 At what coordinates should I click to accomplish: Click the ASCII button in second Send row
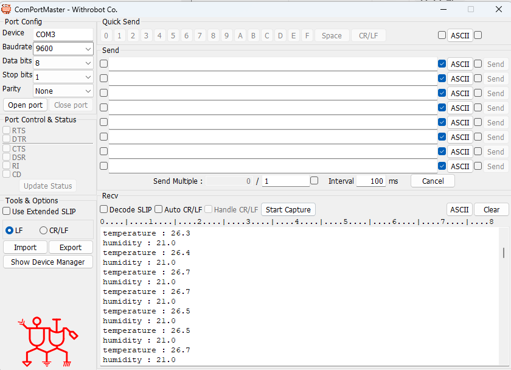[460, 79]
